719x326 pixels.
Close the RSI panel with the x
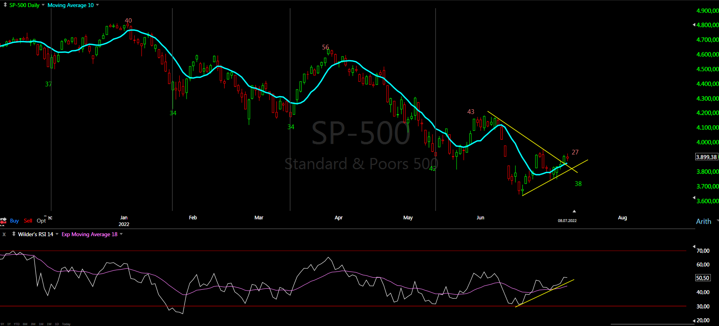(x=4, y=234)
